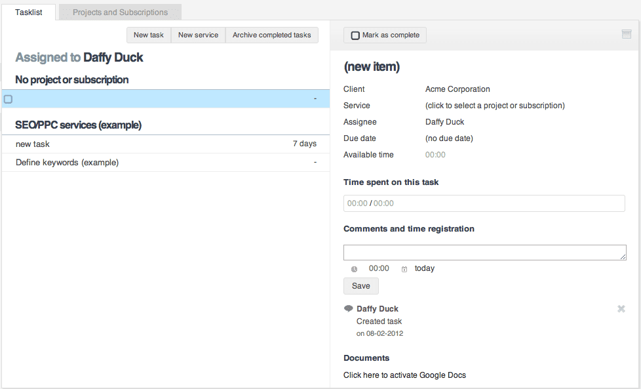This screenshot has height=389, width=641.
Task: Select Define keywords (example) task
Action: tap(166, 163)
